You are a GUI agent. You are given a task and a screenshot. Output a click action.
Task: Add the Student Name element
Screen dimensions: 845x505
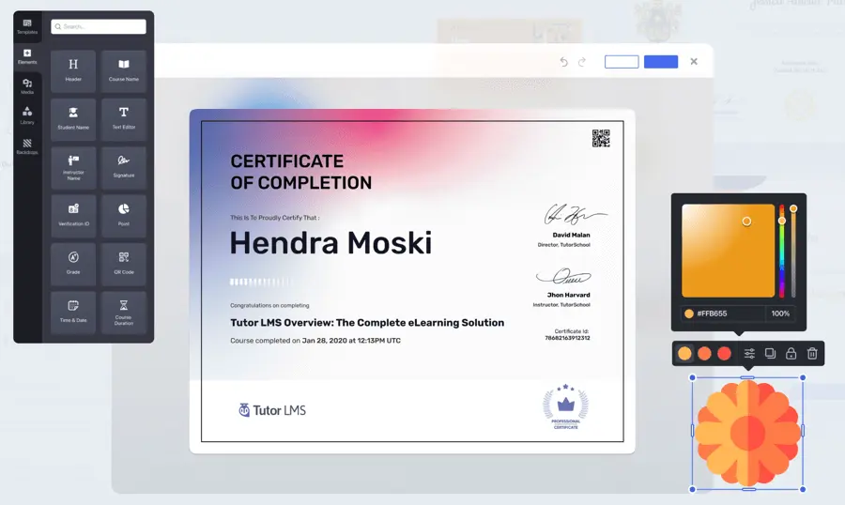(x=73, y=119)
